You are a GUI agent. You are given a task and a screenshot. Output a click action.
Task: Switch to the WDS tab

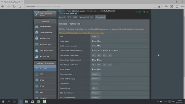coord(75,17)
